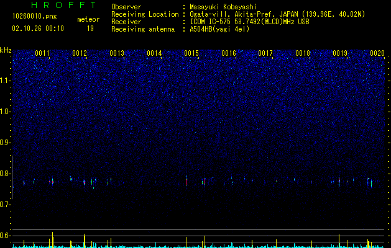Image resolution: width=391 pixels, height=248 pixels.
Task: Select the A504HB(yagi 4el) antenna text
Action: click(219, 29)
